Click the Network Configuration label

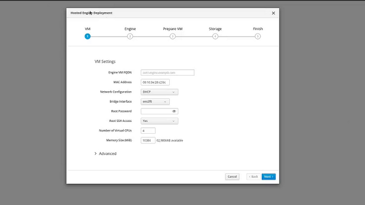pos(116,92)
